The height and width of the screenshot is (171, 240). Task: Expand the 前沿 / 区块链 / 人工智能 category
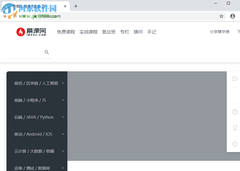click(37, 83)
